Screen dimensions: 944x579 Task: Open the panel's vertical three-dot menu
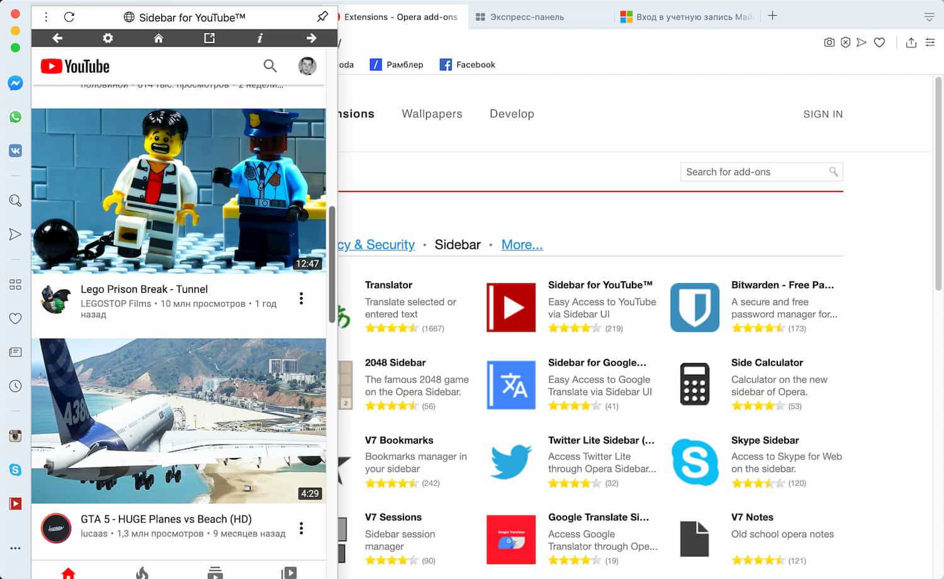click(x=46, y=17)
